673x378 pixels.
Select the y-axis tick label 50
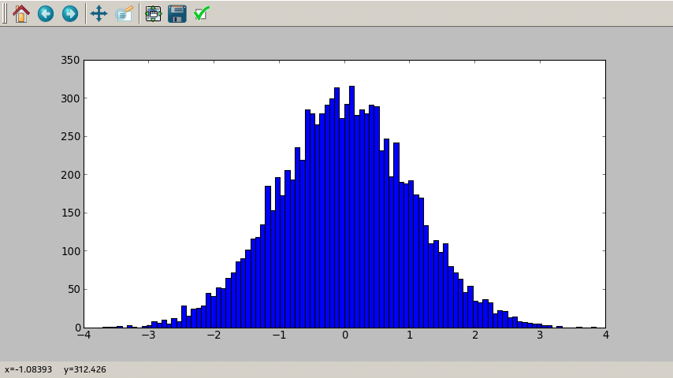73,290
